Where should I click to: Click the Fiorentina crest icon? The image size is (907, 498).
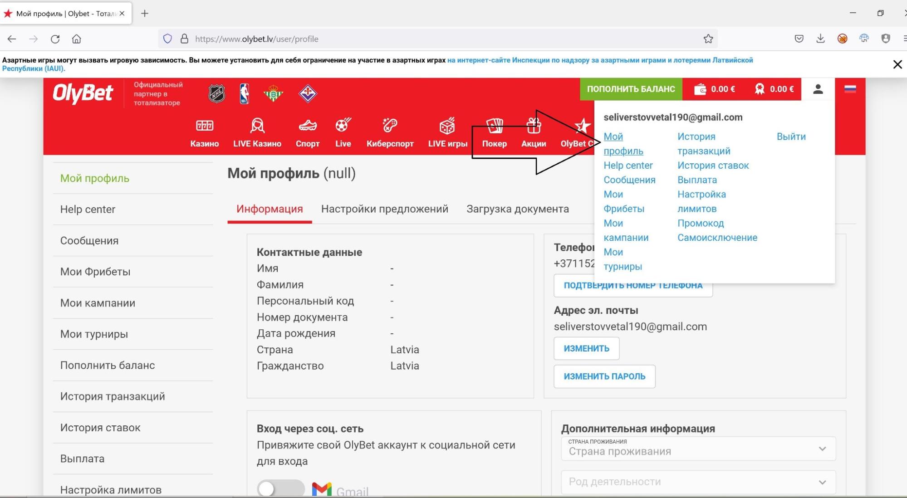(x=308, y=94)
